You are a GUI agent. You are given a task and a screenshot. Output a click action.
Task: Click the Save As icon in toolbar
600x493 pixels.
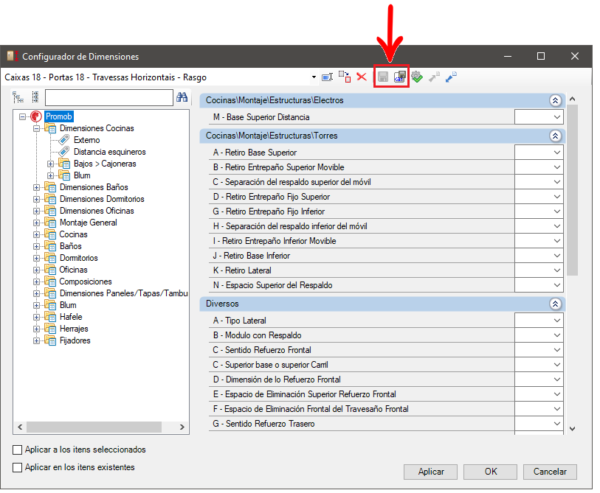[400, 77]
